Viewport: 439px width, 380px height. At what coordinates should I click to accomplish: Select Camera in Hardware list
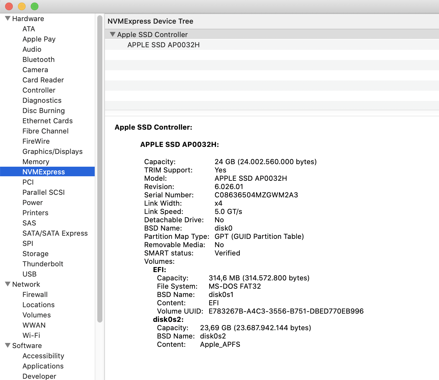coord(35,70)
